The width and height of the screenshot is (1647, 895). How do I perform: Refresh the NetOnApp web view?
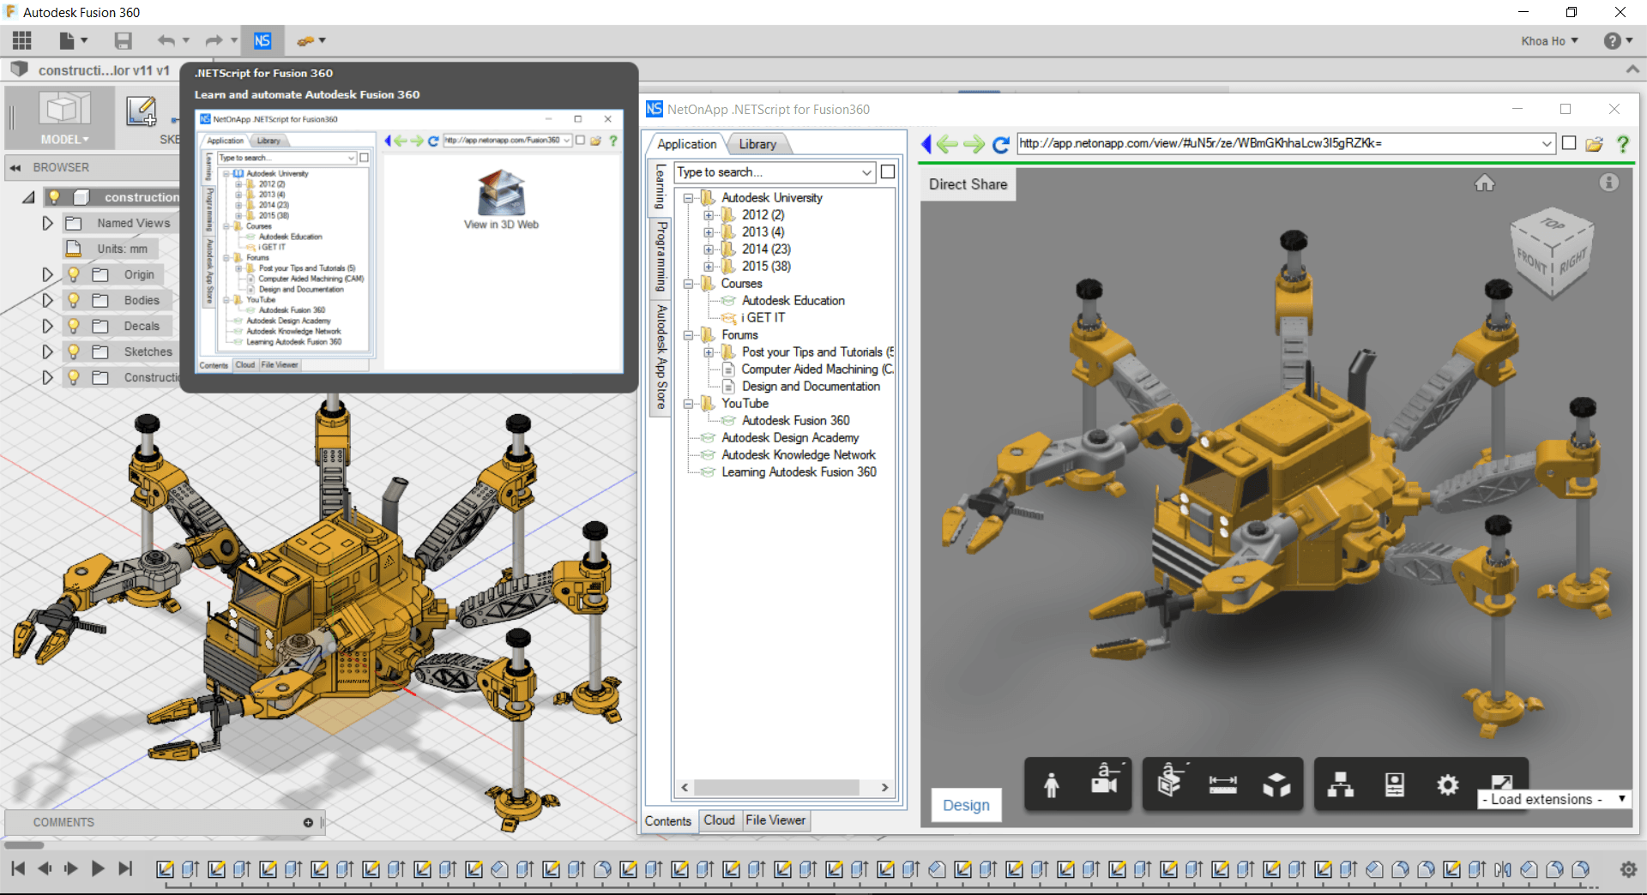[x=1000, y=144]
